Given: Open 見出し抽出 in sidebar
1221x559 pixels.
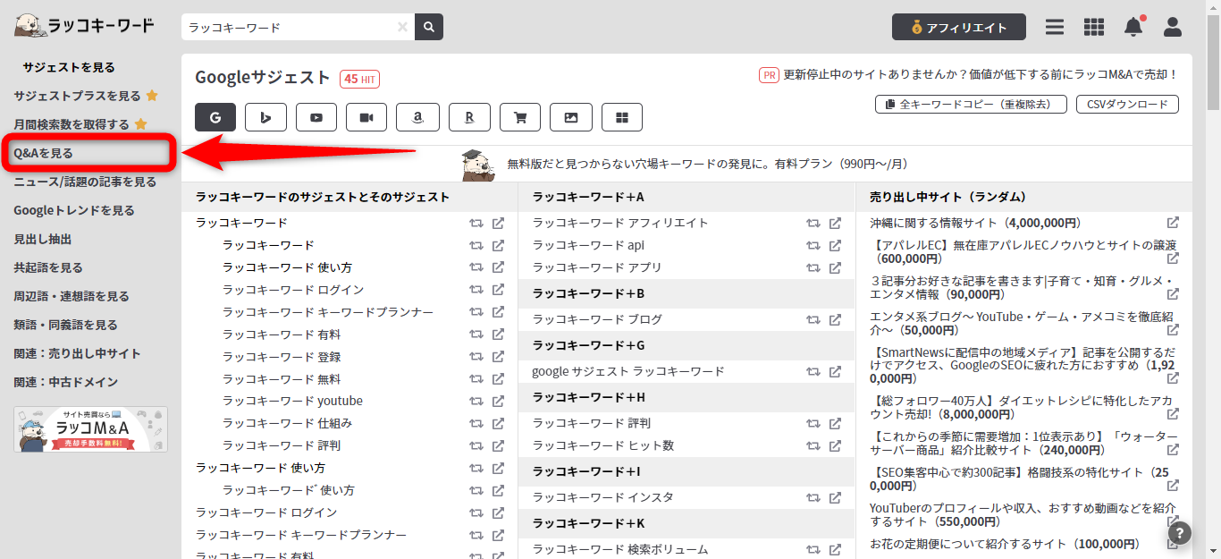Looking at the screenshot, I should tap(42, 239).
